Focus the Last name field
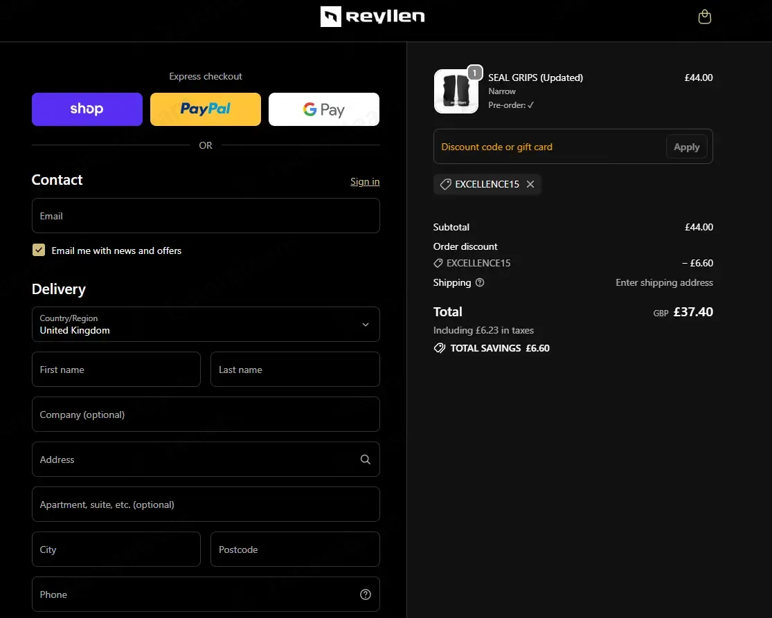 295,369
